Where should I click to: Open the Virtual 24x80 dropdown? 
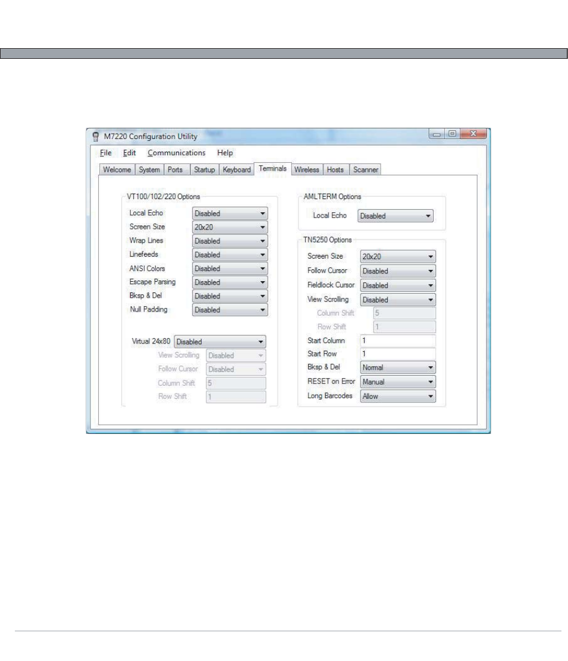(x=220, y=342)
